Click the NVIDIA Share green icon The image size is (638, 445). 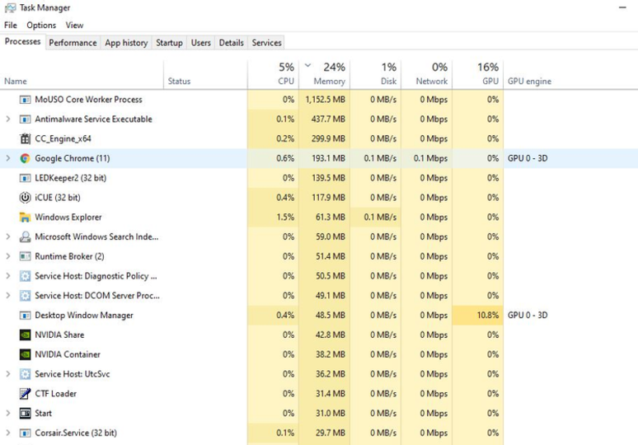tap(25, 335)
